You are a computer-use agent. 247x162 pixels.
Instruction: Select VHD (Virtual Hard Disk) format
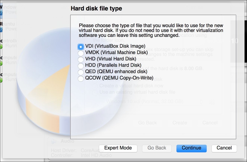(81, 59)
